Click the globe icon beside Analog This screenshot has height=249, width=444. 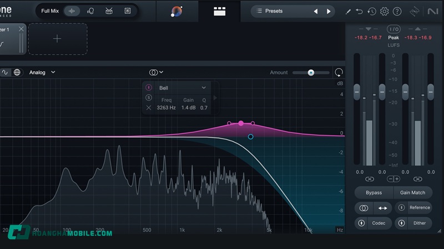pos(17,72)
